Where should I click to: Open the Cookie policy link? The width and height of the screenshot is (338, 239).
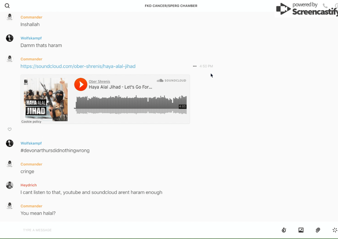click(31, 122)
